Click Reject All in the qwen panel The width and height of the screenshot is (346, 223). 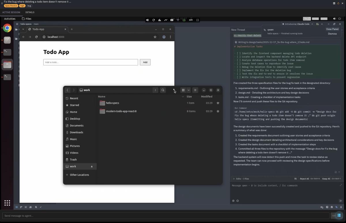pos(304,179)
